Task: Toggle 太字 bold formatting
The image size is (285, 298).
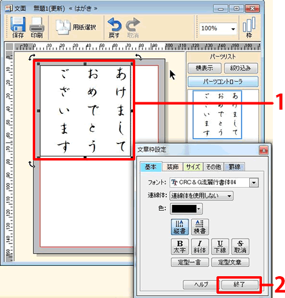Action: click(179, 247)
